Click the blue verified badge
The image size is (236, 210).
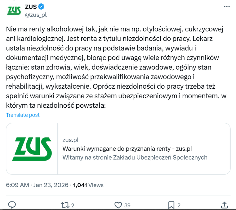[x=41, y=7]
